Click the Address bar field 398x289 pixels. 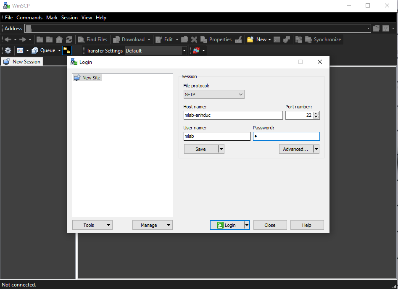coord(198,29)
